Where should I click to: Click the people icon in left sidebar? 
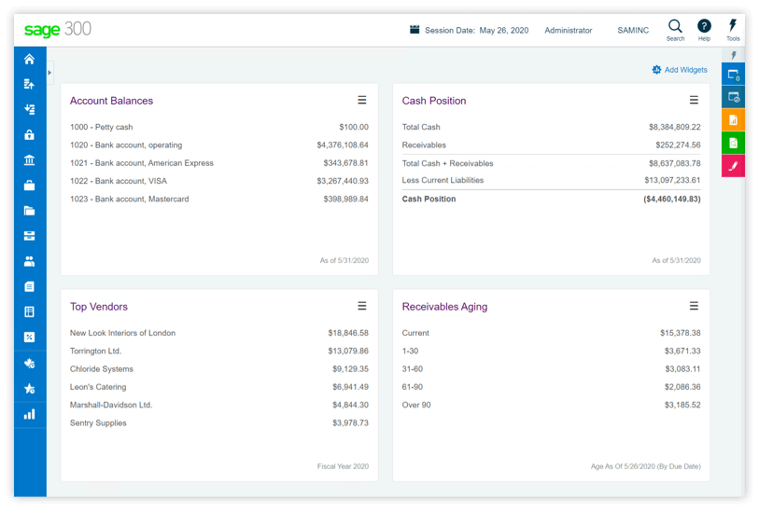tap(30, 261)
